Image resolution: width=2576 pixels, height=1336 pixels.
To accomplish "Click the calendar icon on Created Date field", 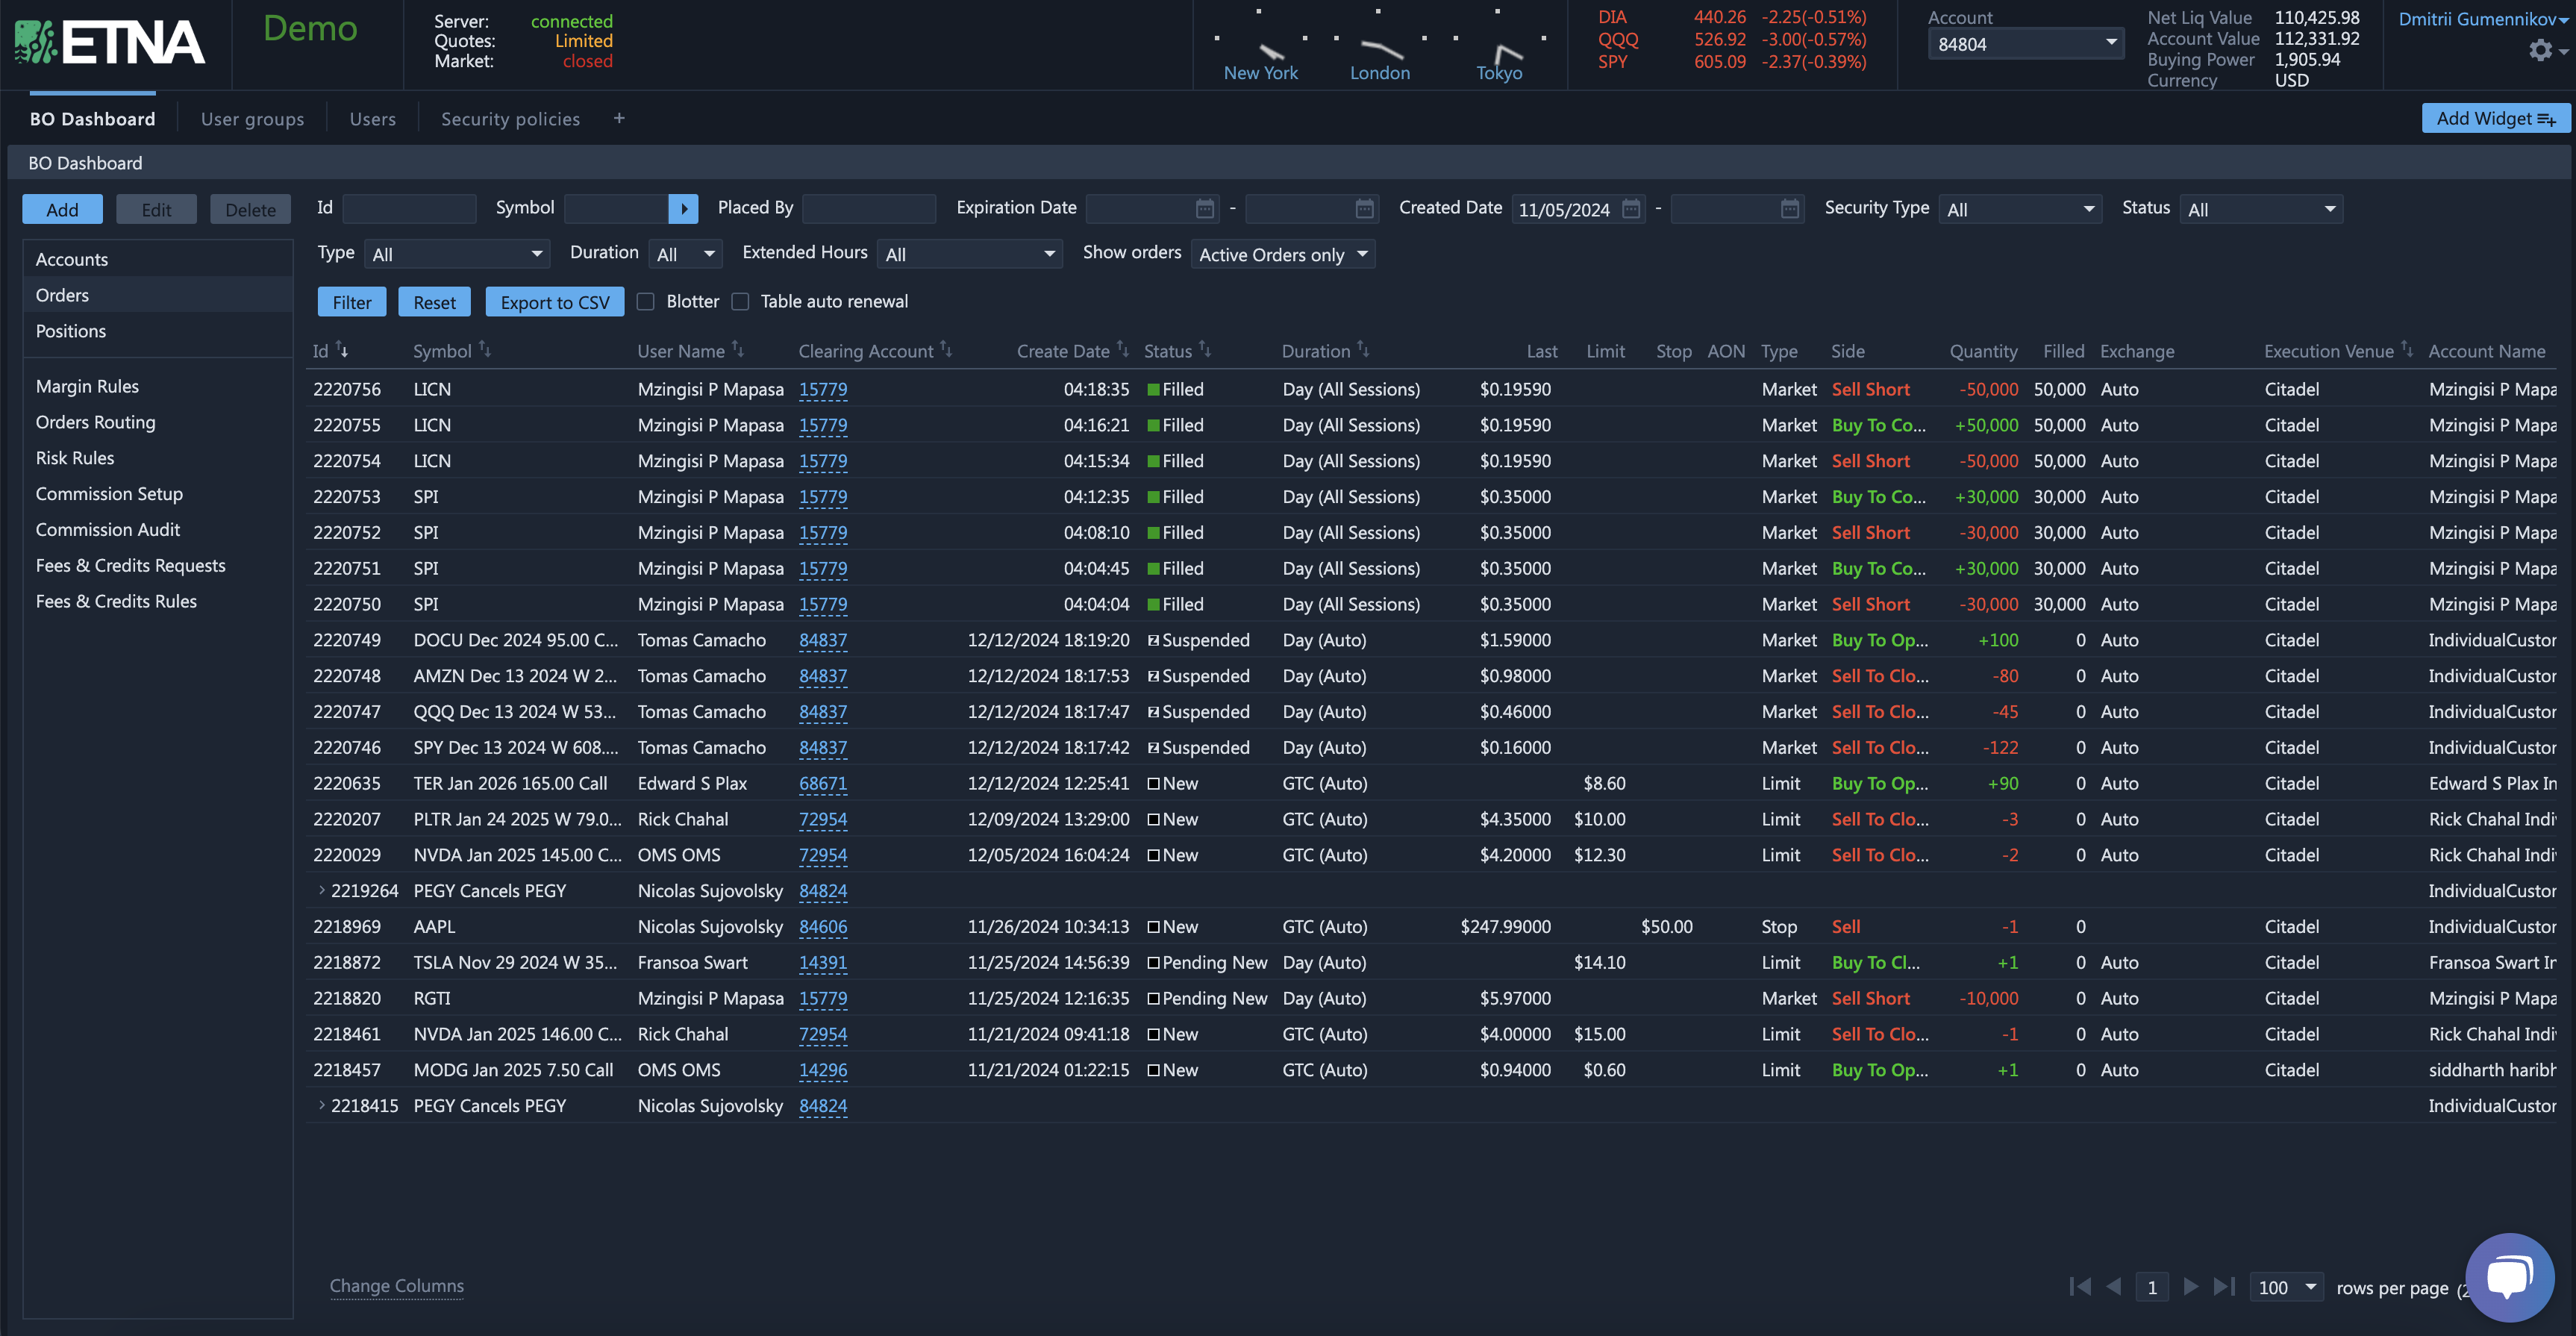I will click(1630, 209).
